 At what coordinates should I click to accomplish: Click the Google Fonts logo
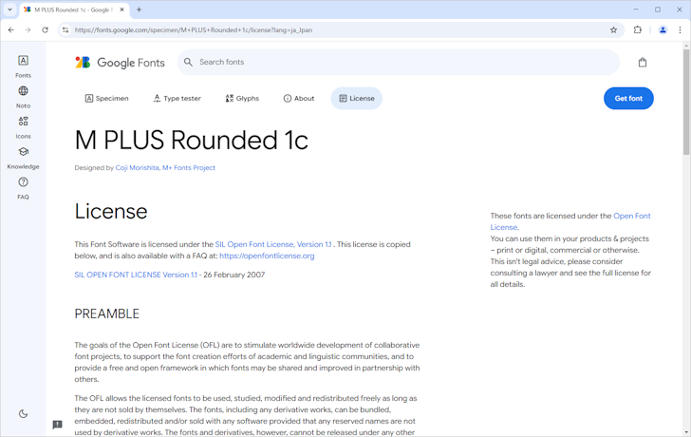pyautogui.click(x=120, y=63)
